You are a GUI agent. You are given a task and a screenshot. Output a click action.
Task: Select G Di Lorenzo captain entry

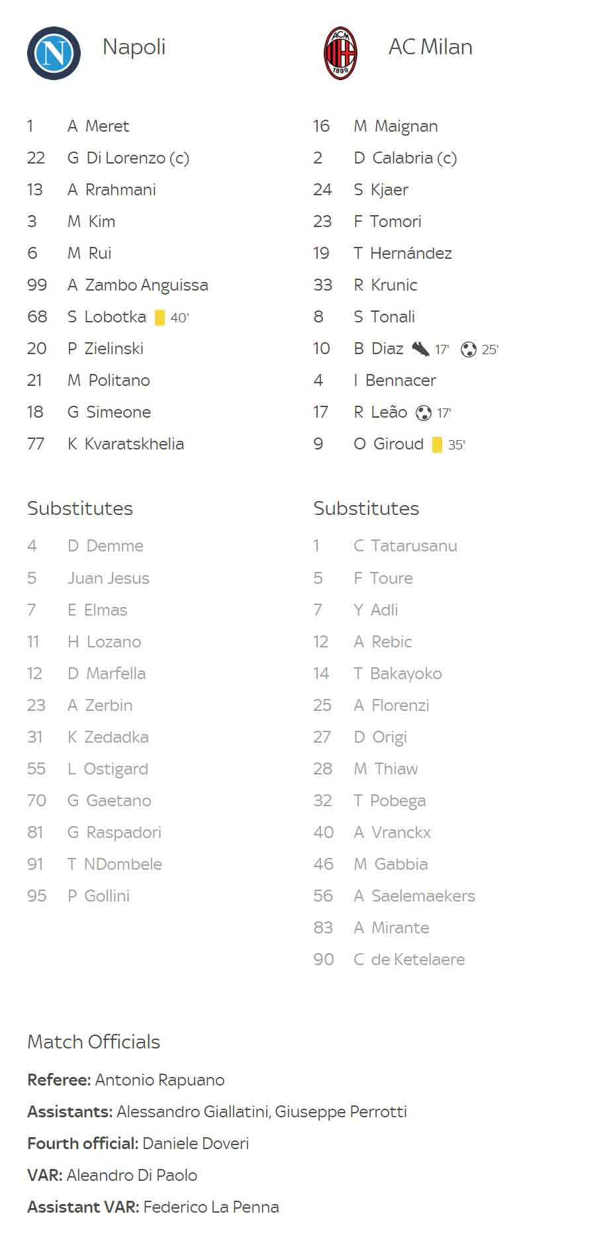(128, 158)
